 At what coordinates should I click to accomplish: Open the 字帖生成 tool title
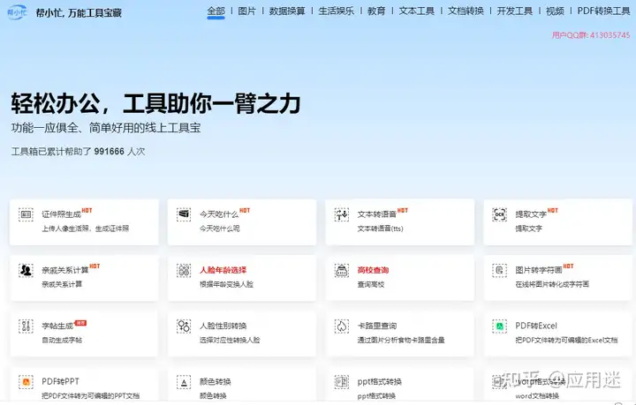click(57, 326)
